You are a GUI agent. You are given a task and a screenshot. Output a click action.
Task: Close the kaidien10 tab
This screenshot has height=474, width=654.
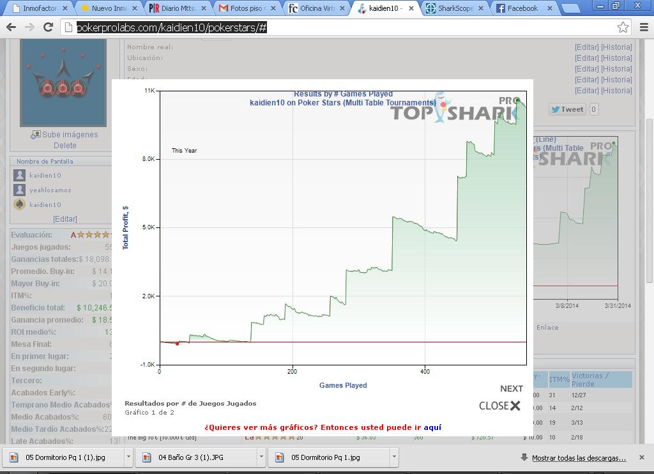(411, 8)
